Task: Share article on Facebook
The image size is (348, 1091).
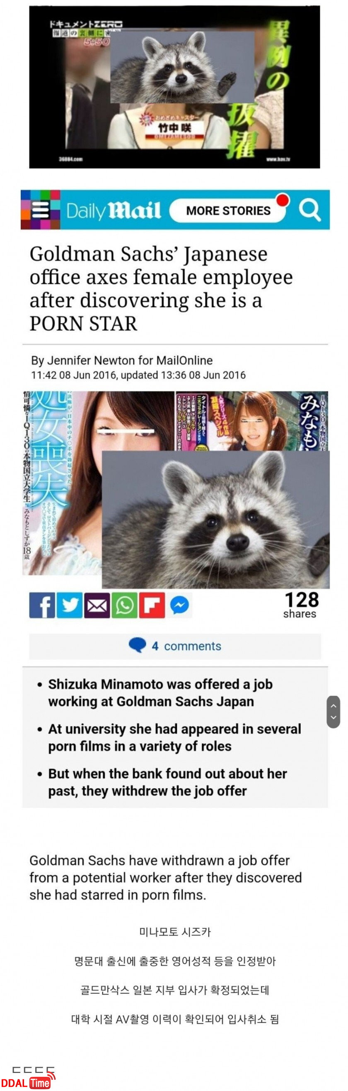Action: [x=42, y=605]
